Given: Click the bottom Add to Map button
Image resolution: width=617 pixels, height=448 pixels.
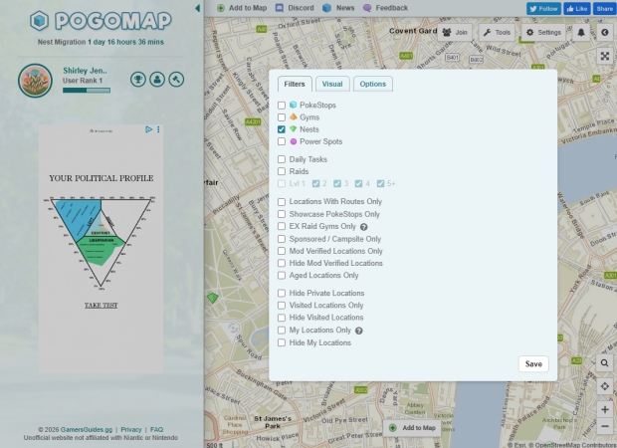Looking at the screenshot, I should 412,428.
